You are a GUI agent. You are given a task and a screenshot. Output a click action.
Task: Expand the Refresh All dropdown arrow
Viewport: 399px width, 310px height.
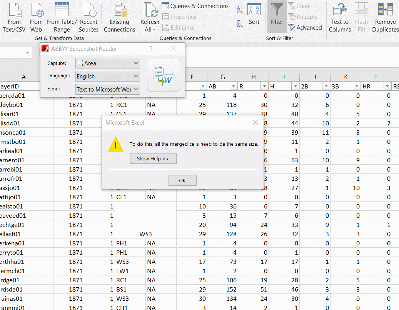[154, 30]
